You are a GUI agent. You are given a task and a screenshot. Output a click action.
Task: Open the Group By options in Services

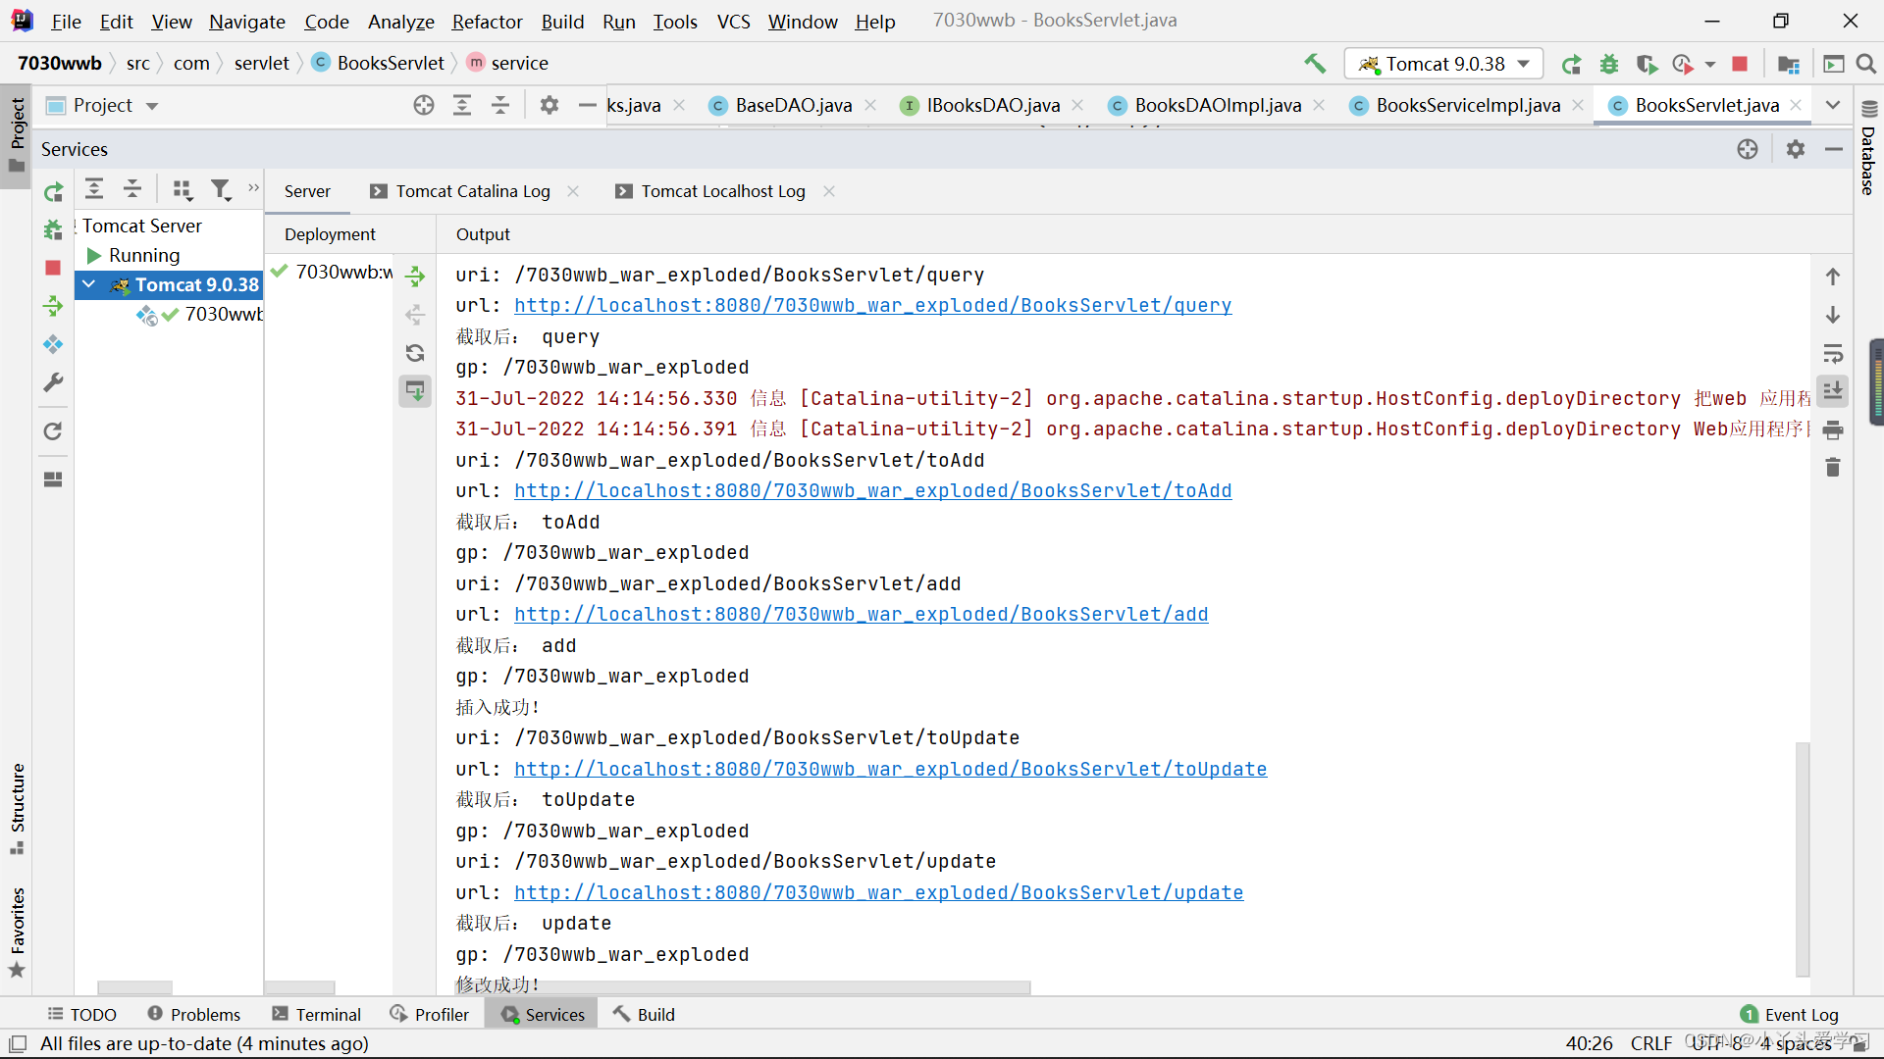coord(182,189)
